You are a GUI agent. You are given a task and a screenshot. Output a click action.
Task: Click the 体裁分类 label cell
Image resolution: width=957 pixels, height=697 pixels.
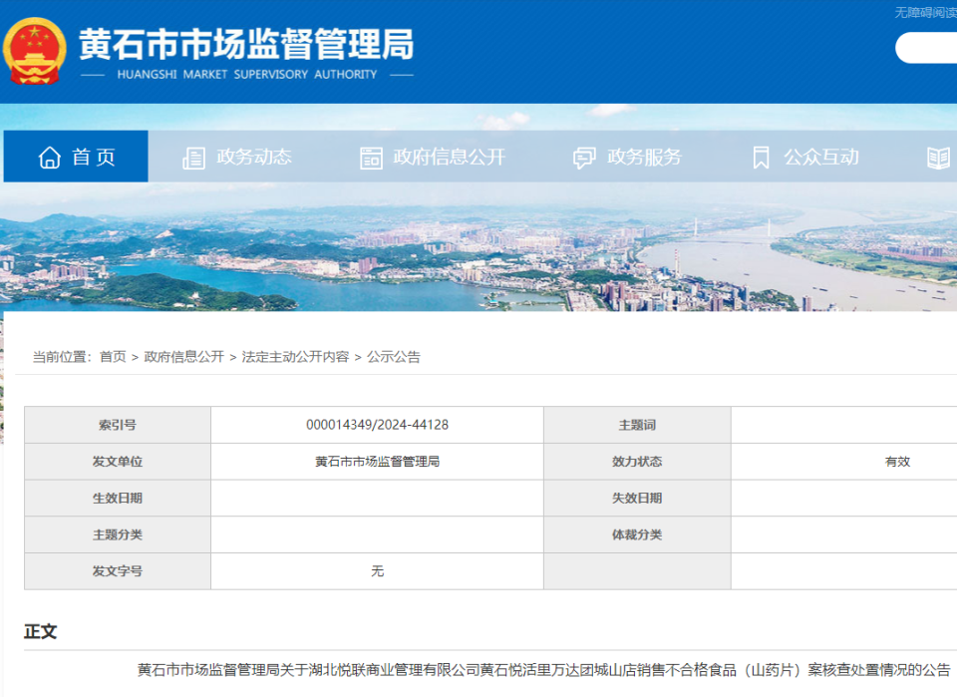point(637,534)
